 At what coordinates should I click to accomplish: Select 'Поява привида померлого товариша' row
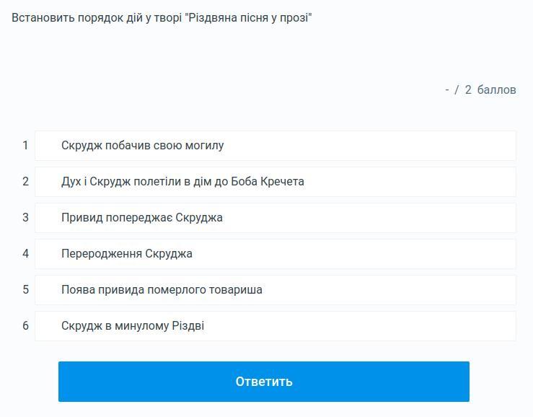(276, 290)
